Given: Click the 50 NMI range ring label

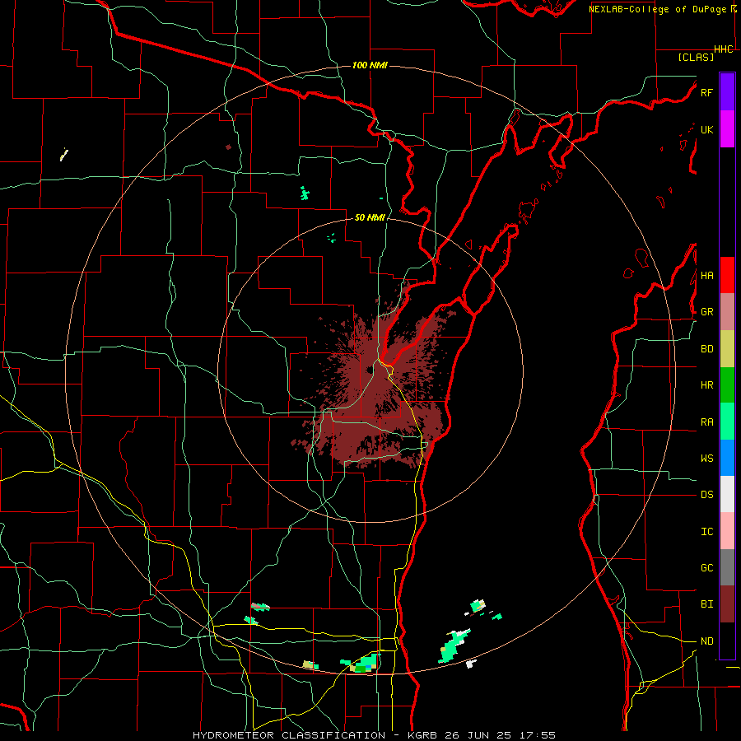Looking at the screenshot, I should click(x=370, y=217).
